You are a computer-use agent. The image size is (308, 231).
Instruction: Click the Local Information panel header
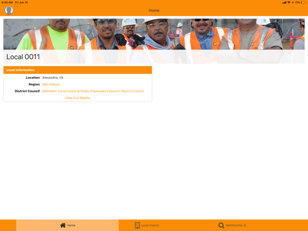click(78, 70)
